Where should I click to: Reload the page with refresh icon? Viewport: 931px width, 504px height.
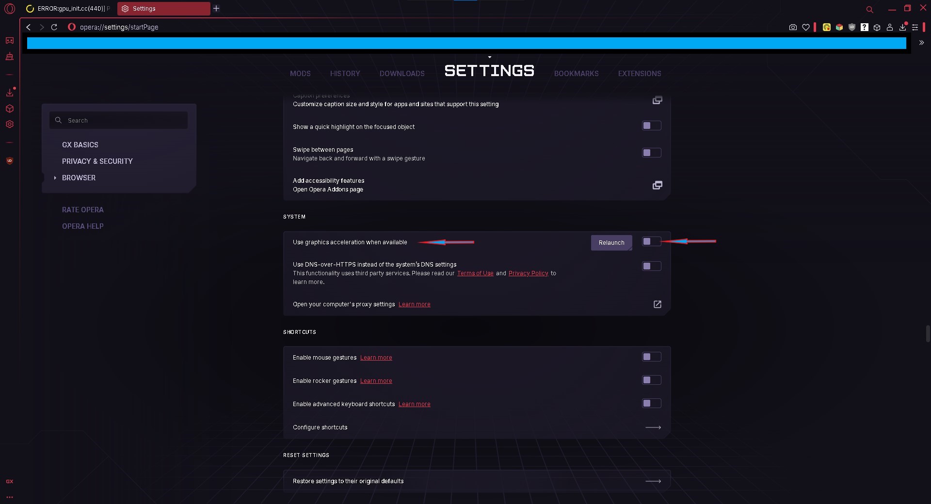coord(54,27)
